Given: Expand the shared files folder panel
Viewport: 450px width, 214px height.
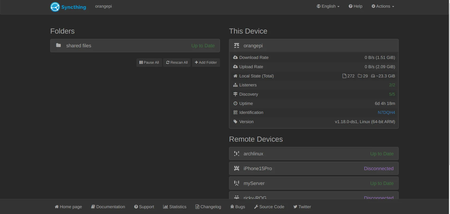Looking at the screenshot, I should (x=135, y=46).
